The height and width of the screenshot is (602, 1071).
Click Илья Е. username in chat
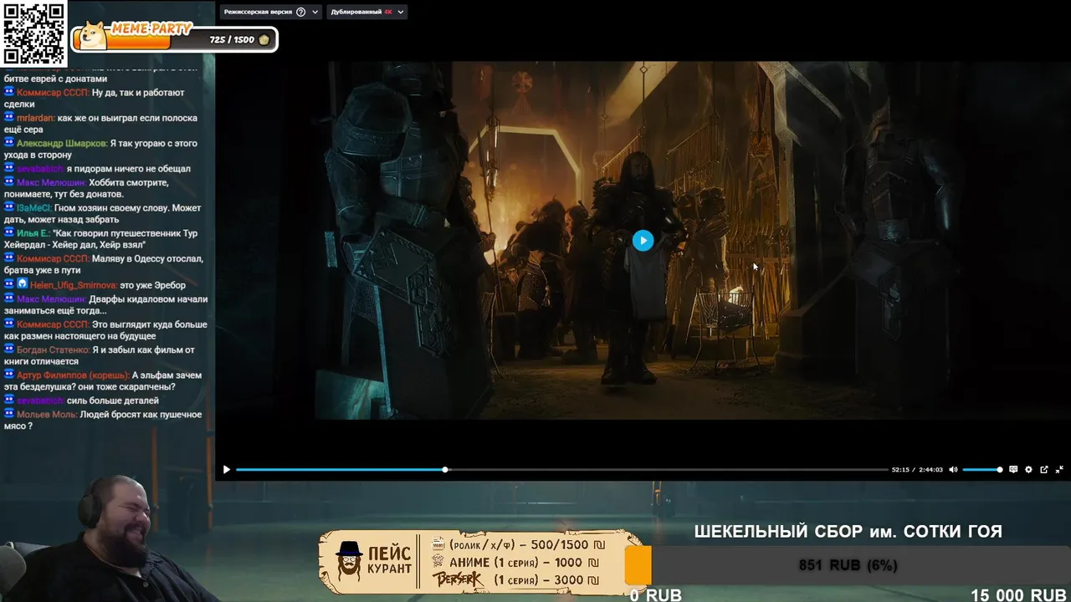click(x=33, y=233)
